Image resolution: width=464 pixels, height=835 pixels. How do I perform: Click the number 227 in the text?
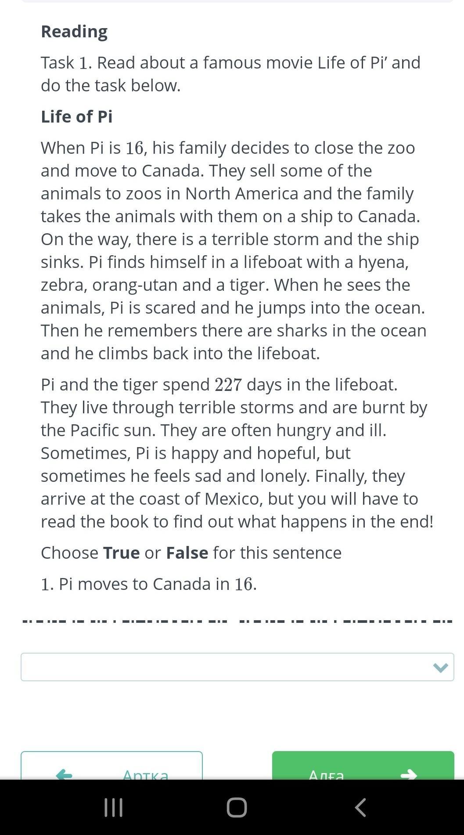[228, 385]
